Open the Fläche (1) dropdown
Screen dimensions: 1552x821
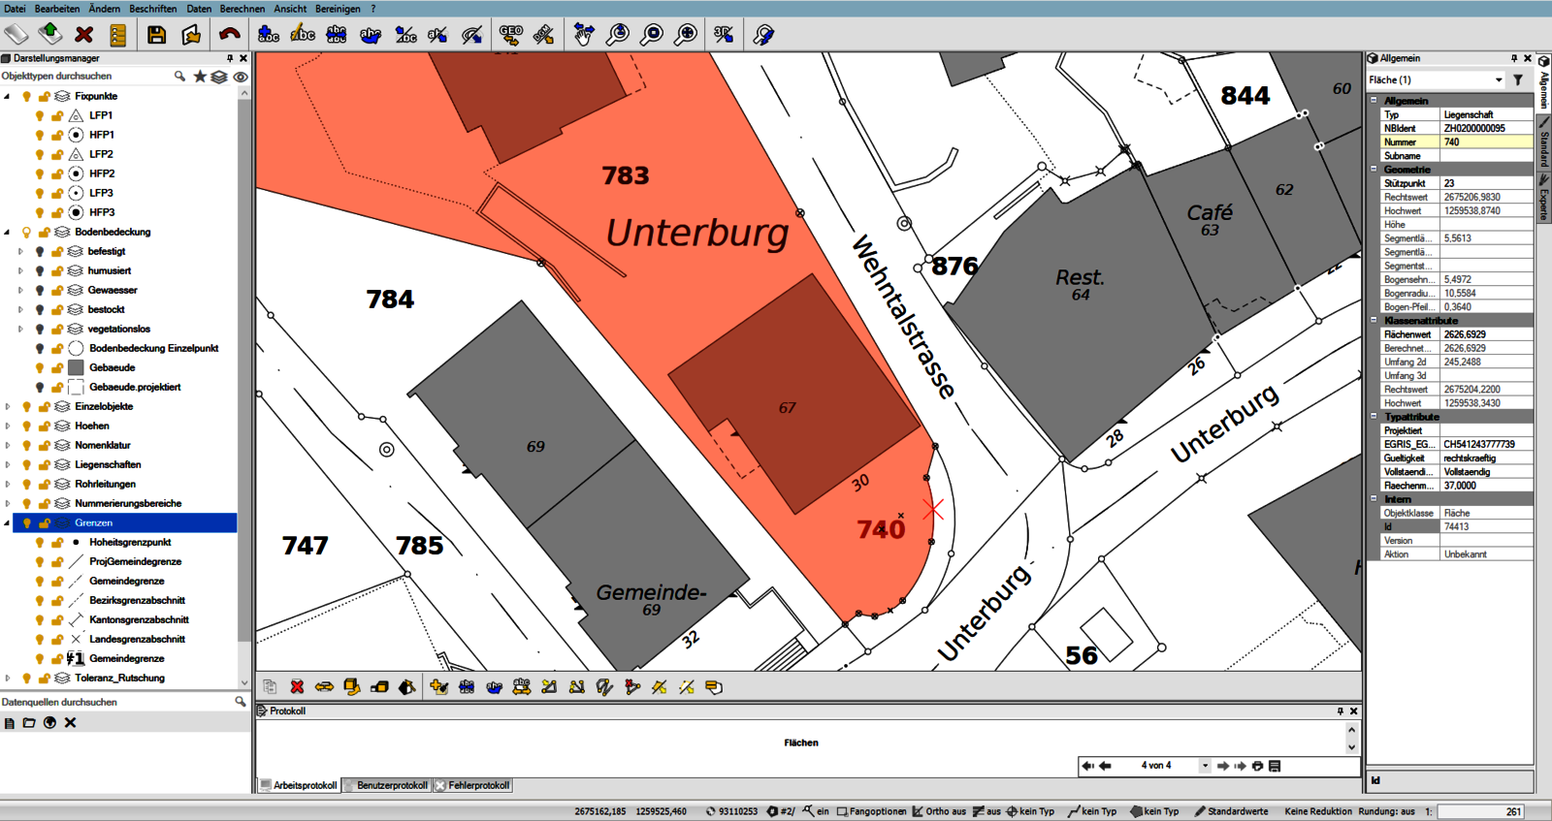click(x=1499, y=80)
